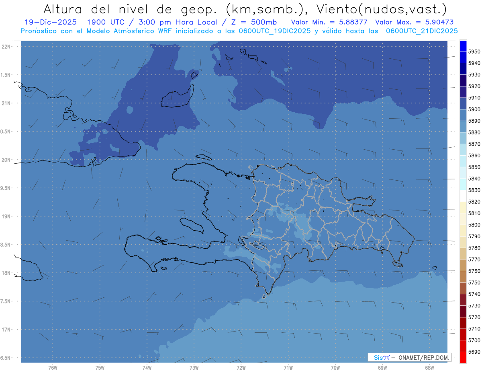Click the '76W' longitude label

click(53, 367)
